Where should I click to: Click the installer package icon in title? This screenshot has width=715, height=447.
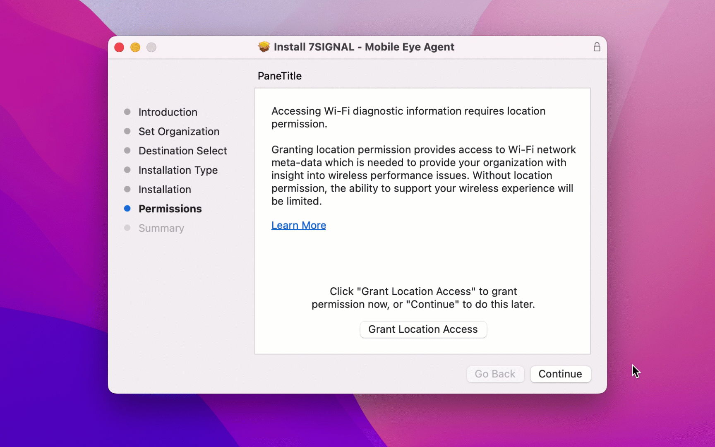click(x=264, y=47)
